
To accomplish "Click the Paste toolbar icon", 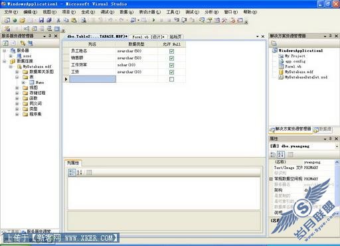I will (74, 21).
